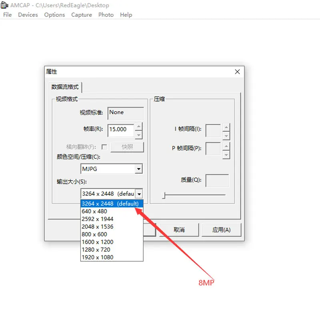
Task: Click the P 帧间隔 input field
Action: [x=213, y=149]
